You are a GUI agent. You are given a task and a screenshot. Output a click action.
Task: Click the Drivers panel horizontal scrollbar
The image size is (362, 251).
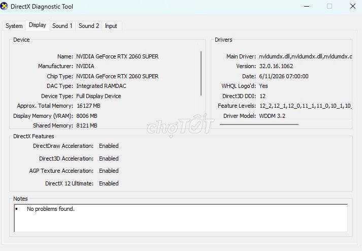(x=259, y=124)
